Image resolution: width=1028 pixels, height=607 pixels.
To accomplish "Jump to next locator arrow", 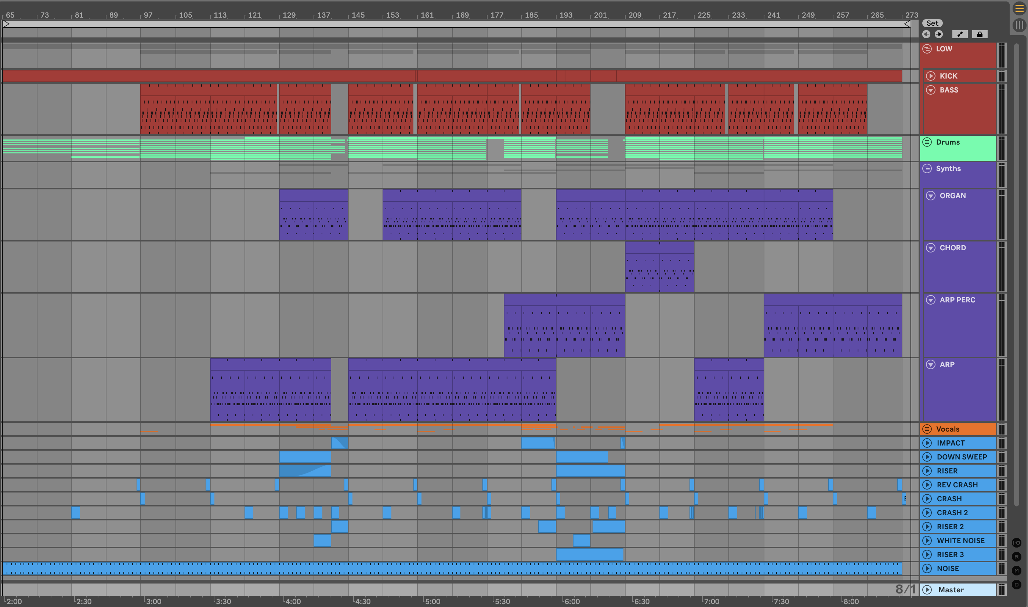I will point(939,34).
